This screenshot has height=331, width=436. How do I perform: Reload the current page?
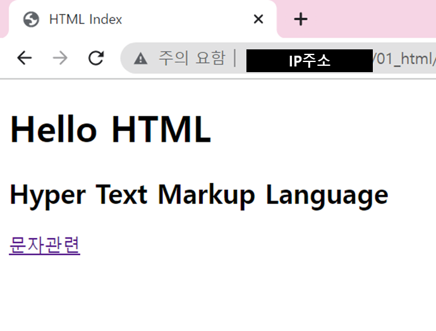click(x=96, y=58)
